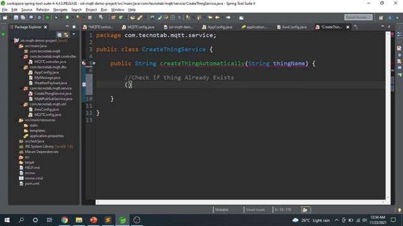
Task: Click the Open Type toolbar icon
Action: [133, 18]
